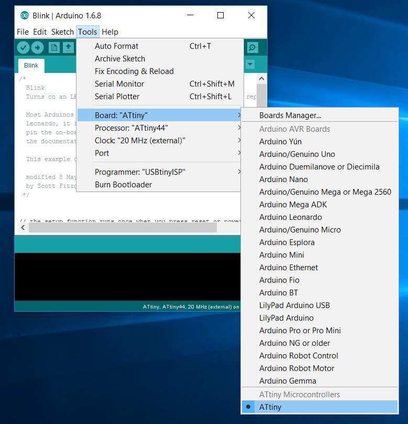The image size is (408, 424).
Task: Select Arduino NG or older board
Action: (x=320, y=343)
